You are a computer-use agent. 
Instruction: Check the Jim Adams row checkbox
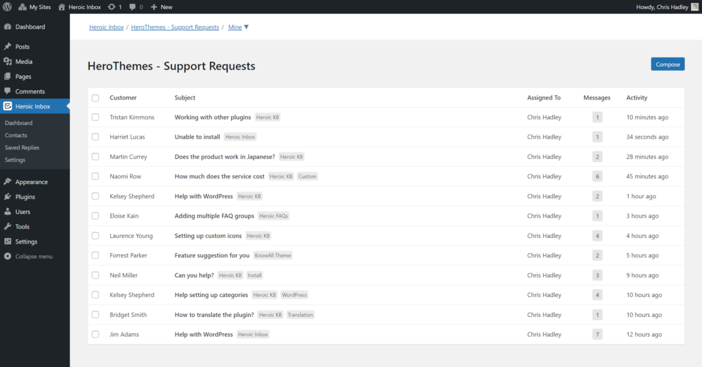[x=95, y=334]
